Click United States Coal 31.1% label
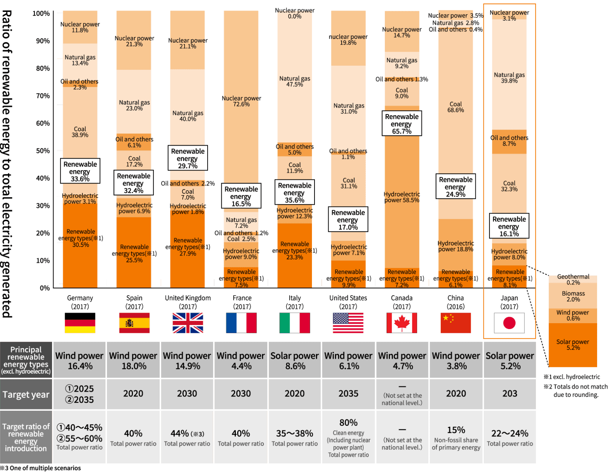609x474 pixels. coord(349,183)
